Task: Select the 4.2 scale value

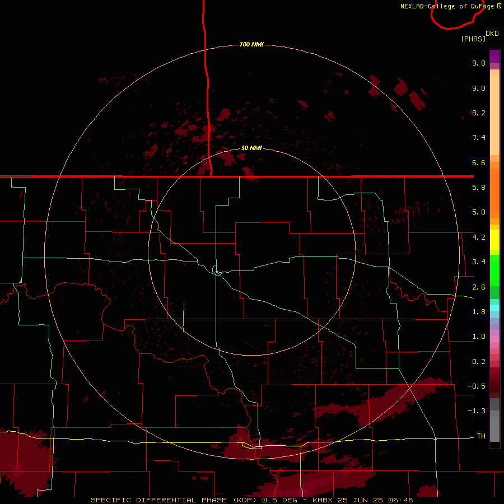Action: [479, 237]
